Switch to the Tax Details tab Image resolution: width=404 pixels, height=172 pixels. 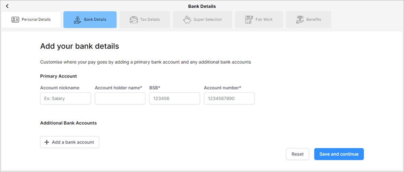[x=145, y=19]
